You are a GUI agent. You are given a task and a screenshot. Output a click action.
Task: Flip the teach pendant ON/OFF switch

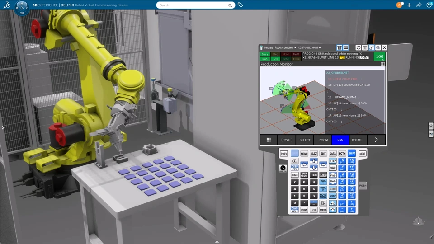[283, 168]
